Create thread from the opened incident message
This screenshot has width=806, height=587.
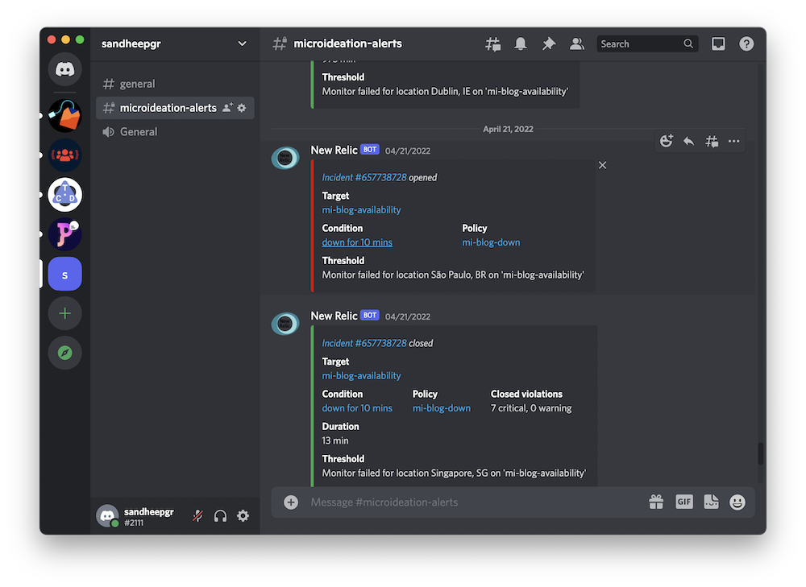tap(712, 141)
